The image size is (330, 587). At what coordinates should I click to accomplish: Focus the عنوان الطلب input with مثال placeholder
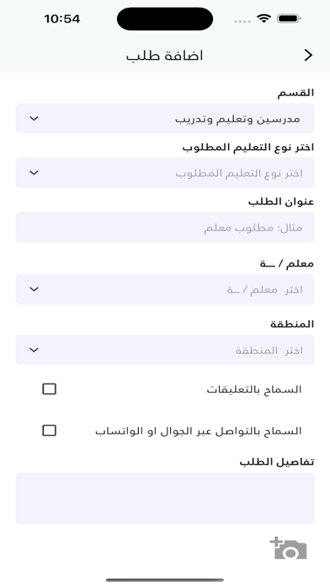pyautogui.click(x=165, y=227)
